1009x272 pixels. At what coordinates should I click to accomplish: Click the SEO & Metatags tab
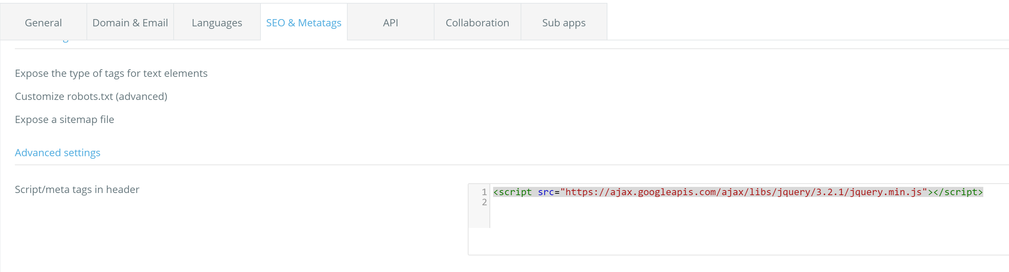(x=304, y=23)
